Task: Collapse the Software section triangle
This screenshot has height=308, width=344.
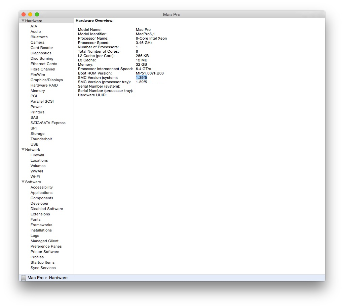Action: click(x=23, y=182)
